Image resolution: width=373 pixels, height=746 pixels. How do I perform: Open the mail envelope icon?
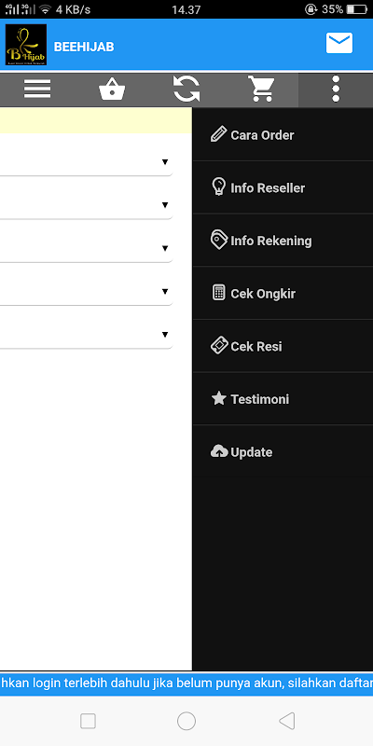pyautogui.click(x=339, y=43)
